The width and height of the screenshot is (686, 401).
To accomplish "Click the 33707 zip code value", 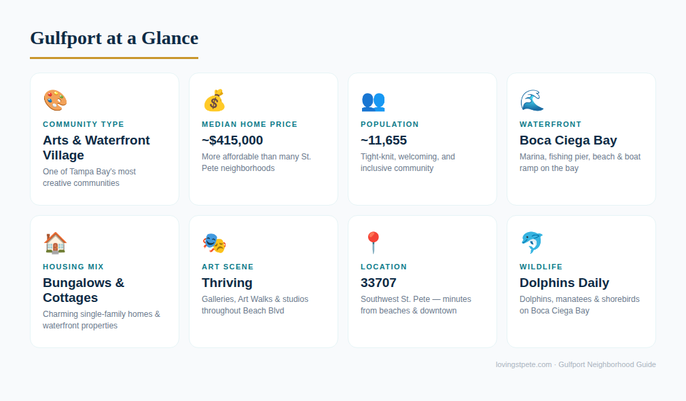I will tap(378, 283).
